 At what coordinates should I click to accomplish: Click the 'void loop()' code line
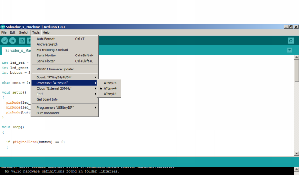pyautogui.click(x=13, y=127)
